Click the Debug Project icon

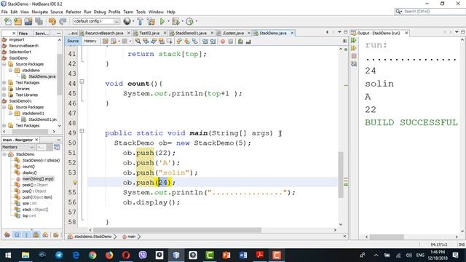coord(175,21)
